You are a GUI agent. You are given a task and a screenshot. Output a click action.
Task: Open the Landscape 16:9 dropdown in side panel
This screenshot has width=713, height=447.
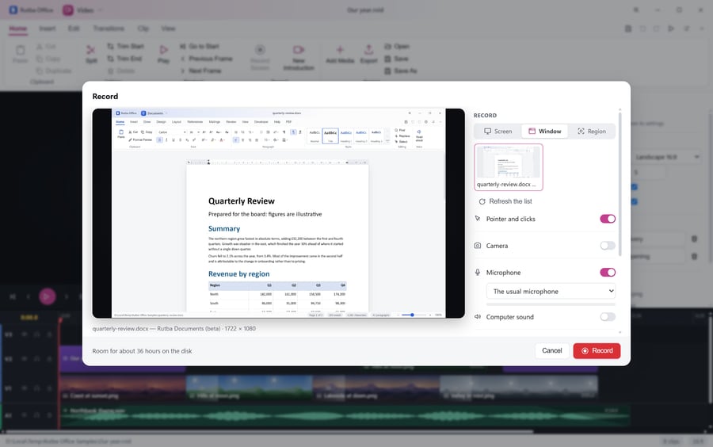click(667, 157)
